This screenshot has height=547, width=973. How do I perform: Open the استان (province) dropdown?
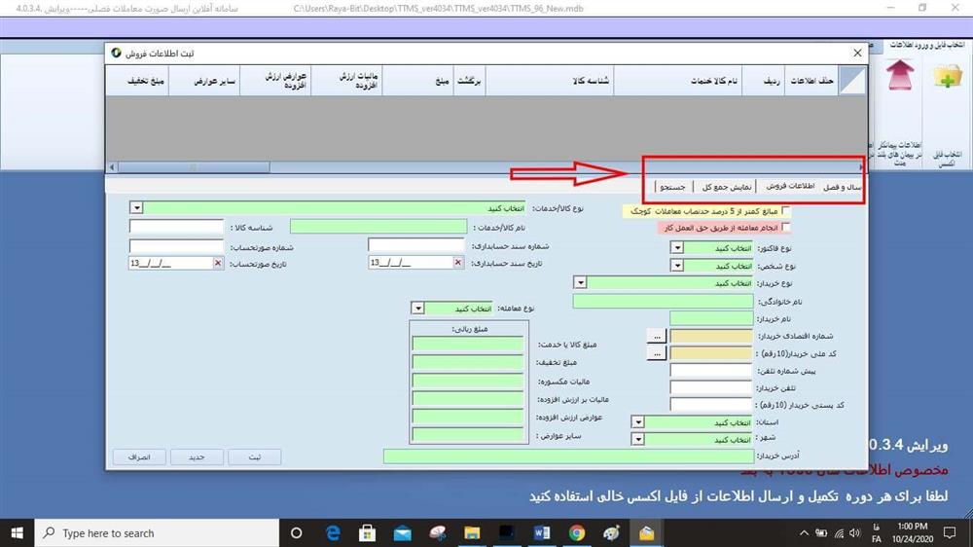(x=638, y=422)
